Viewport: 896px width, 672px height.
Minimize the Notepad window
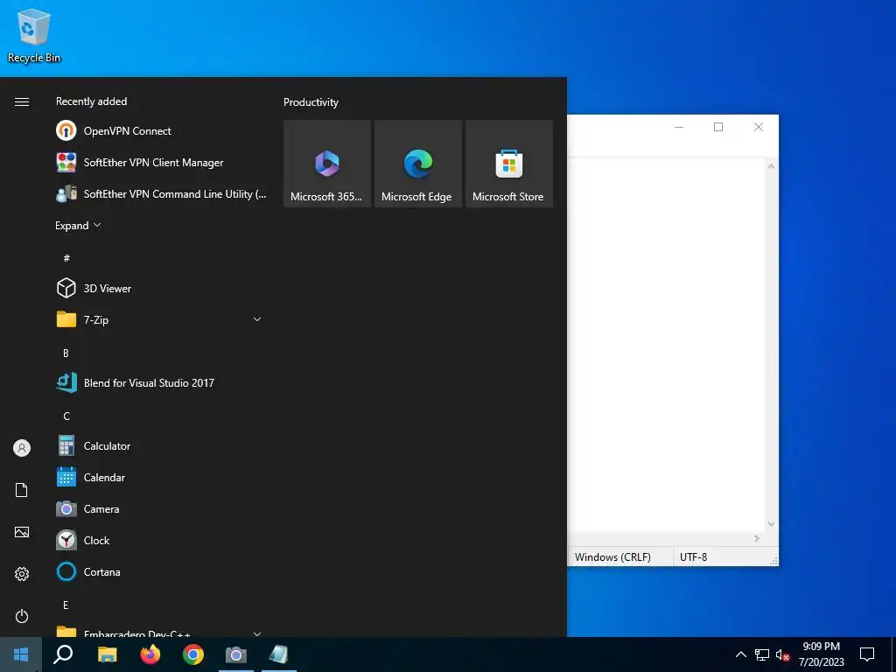click(679, 128)
